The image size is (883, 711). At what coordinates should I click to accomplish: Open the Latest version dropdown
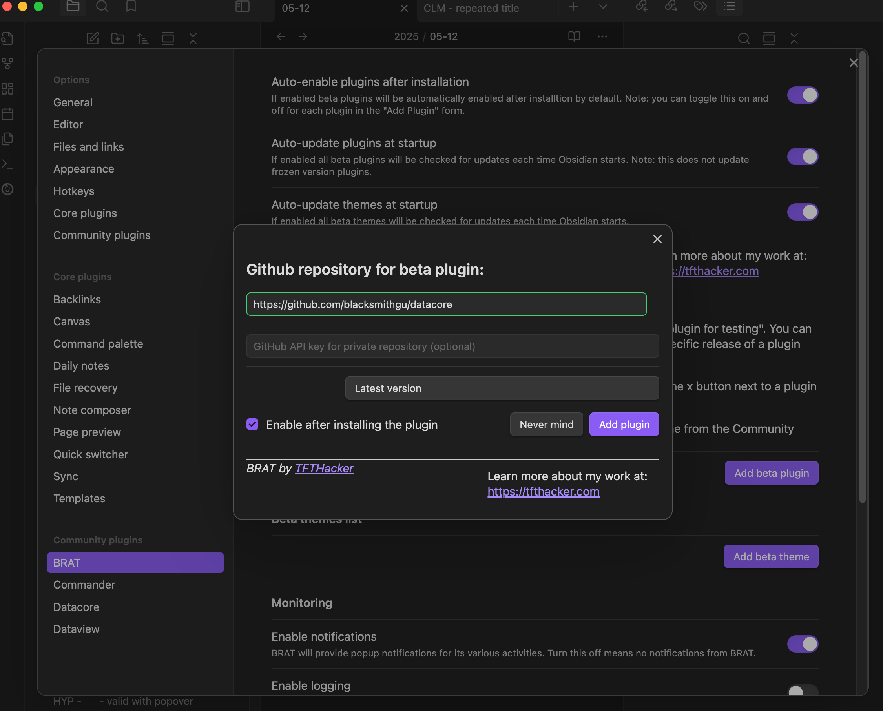click(x=502, y=388)
